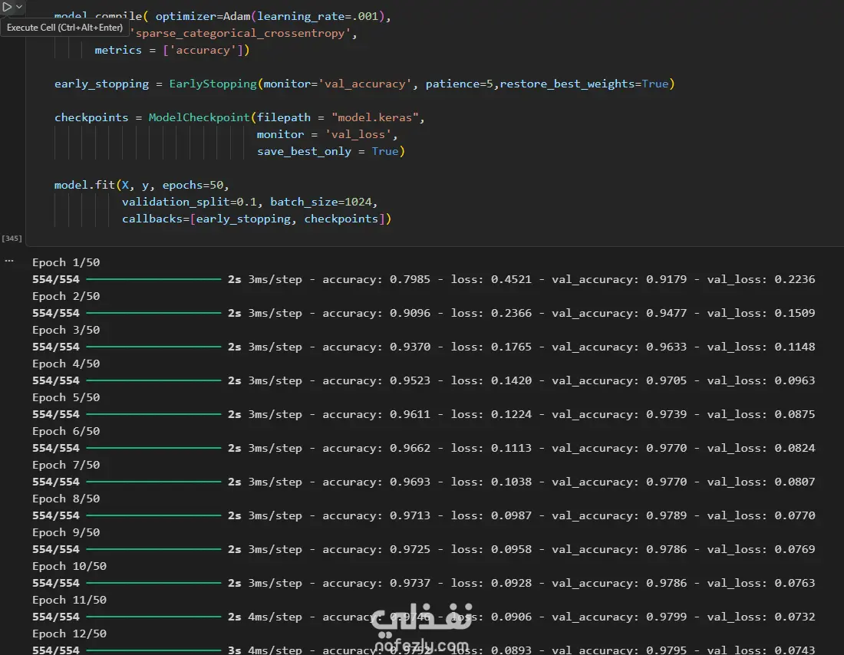This screenshot has height=655, width=844.
Task: Click the 'Epoch 5/50' output line
Action: pos(66,398)
